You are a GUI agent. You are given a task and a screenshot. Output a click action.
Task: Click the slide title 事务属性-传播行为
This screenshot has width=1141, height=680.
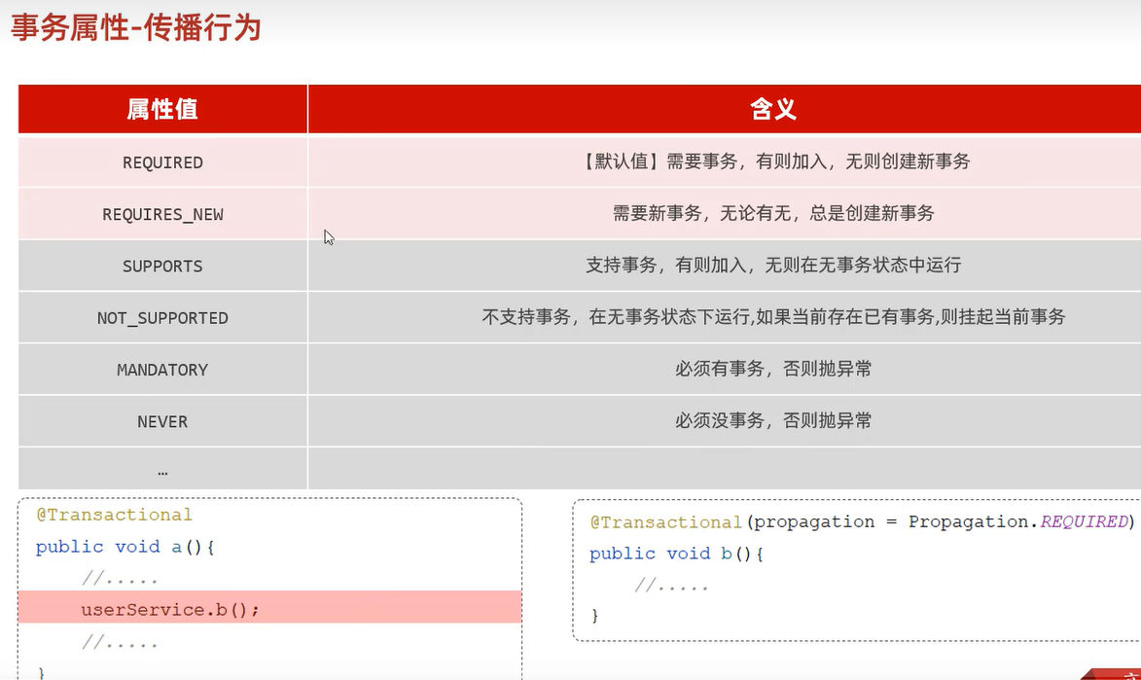pyautogui.click(x=135, y=27)
